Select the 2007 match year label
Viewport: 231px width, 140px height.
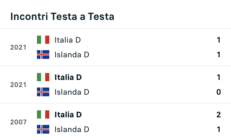coord(18,122)
